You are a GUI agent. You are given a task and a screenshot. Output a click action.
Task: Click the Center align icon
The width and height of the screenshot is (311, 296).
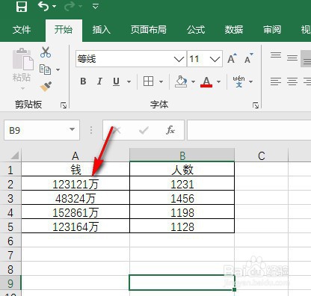point(292,81)
